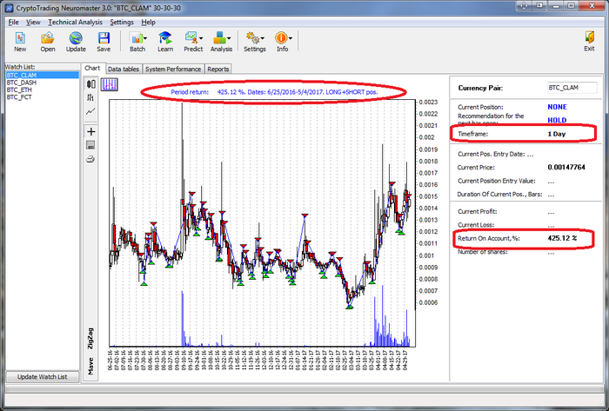The image size is (609, 411).
Task: Toggle the grid lines chart icon
Action: click(109, 84)
